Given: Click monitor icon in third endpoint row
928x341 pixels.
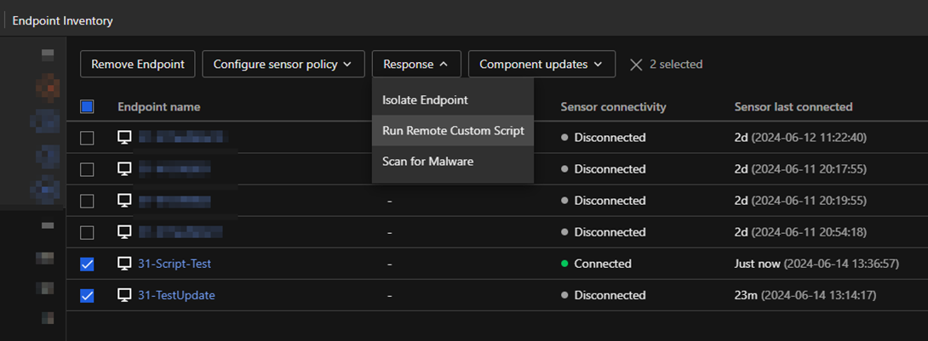Looking at the screenshot, I should [124, 201].
